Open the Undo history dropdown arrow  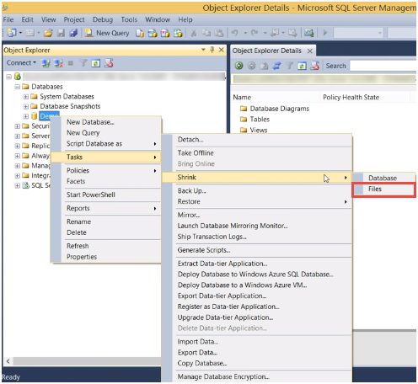click(x=245, y=33)
